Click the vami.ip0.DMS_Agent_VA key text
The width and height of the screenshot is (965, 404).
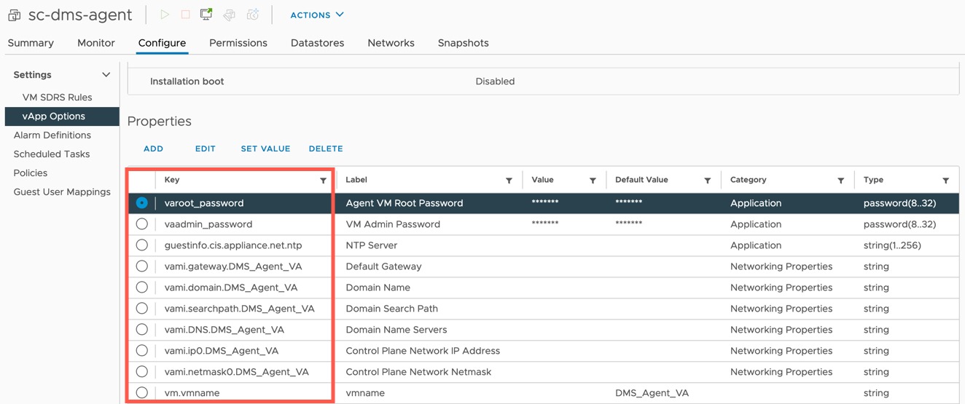point(222,351)
